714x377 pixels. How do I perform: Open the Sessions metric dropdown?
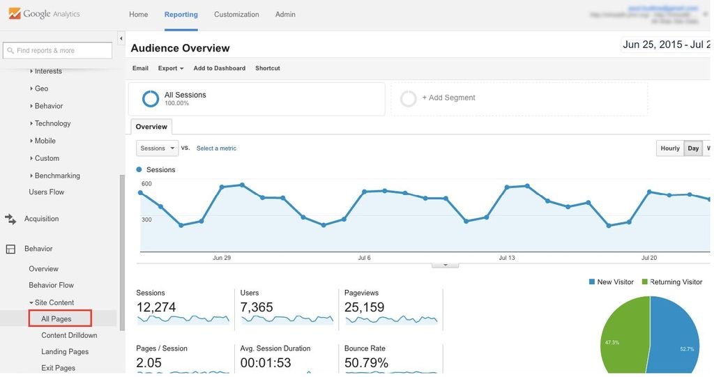click(x=157, y=148)
